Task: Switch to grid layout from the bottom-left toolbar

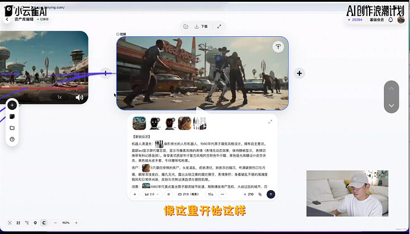Action: (18, 223)
